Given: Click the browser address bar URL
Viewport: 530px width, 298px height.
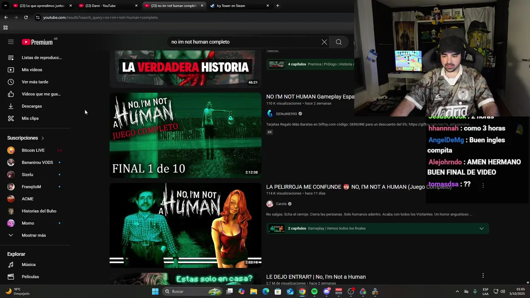Looking at the screenshot, I should point(101,17).
